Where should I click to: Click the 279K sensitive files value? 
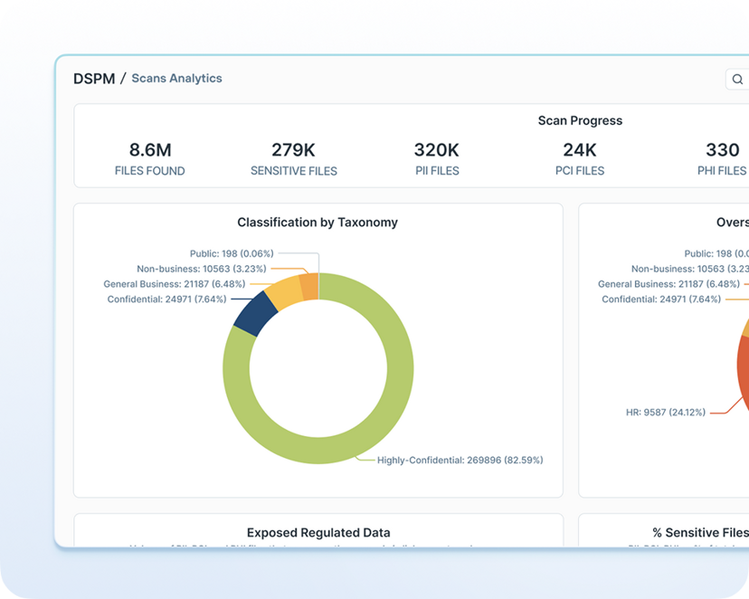[293, 150]
